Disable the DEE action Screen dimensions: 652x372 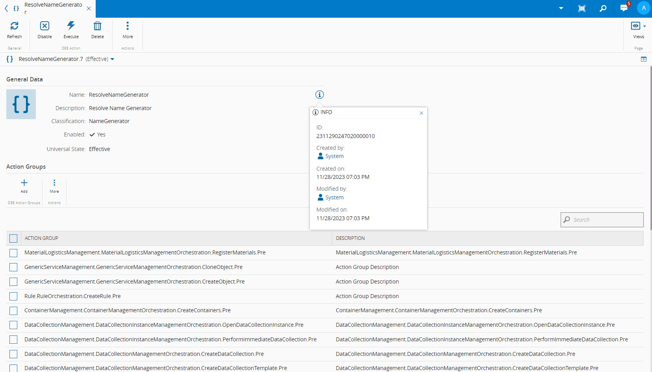click(44, 26)
